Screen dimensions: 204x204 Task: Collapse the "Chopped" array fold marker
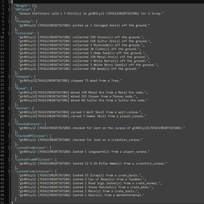pos(10,76)
